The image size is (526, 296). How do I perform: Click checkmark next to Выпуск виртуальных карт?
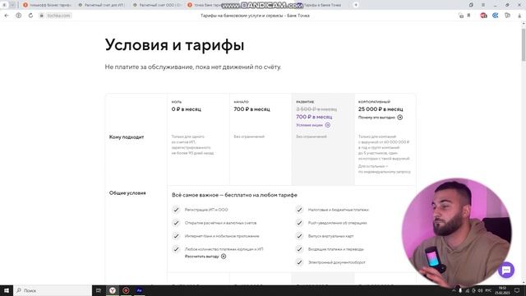(299, 236)
